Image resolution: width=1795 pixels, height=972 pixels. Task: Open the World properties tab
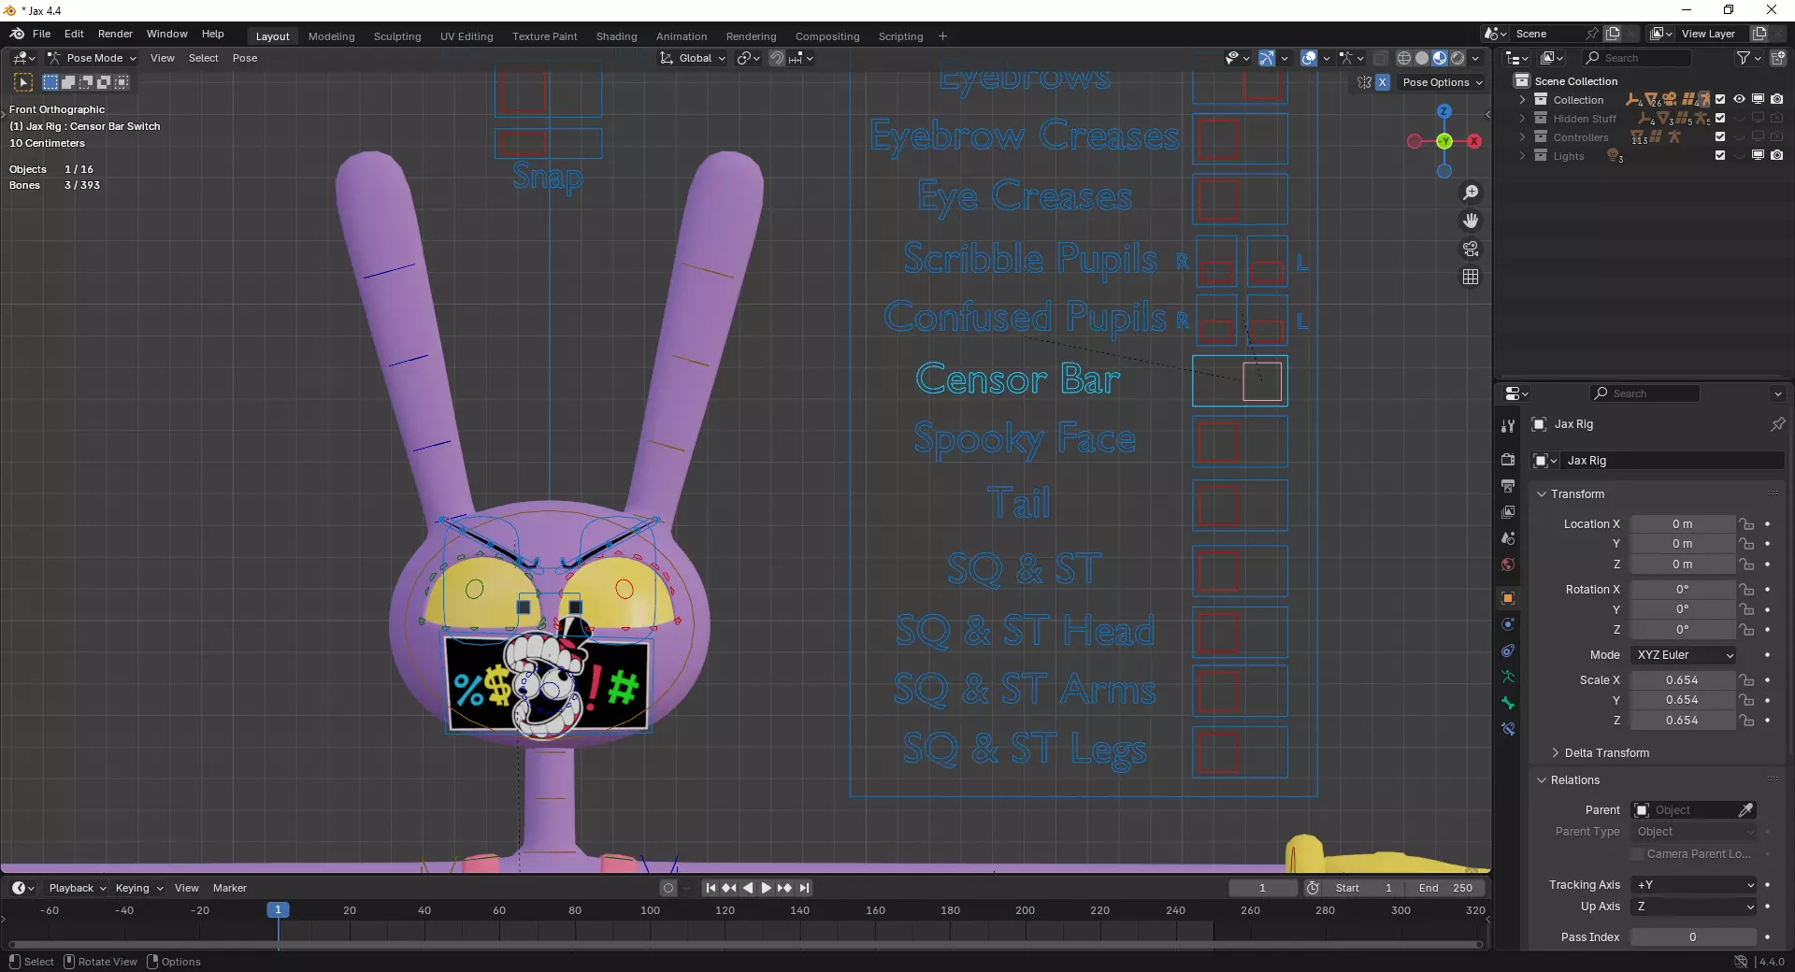pyautogui.click(x=1507, y=565)
